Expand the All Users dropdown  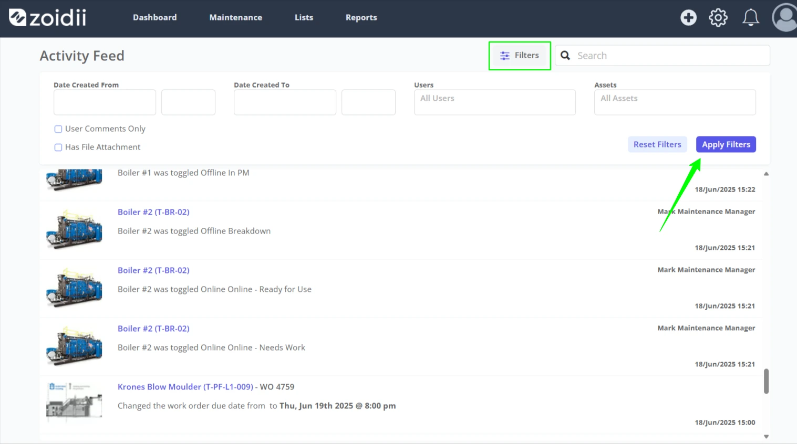(495, 102)
